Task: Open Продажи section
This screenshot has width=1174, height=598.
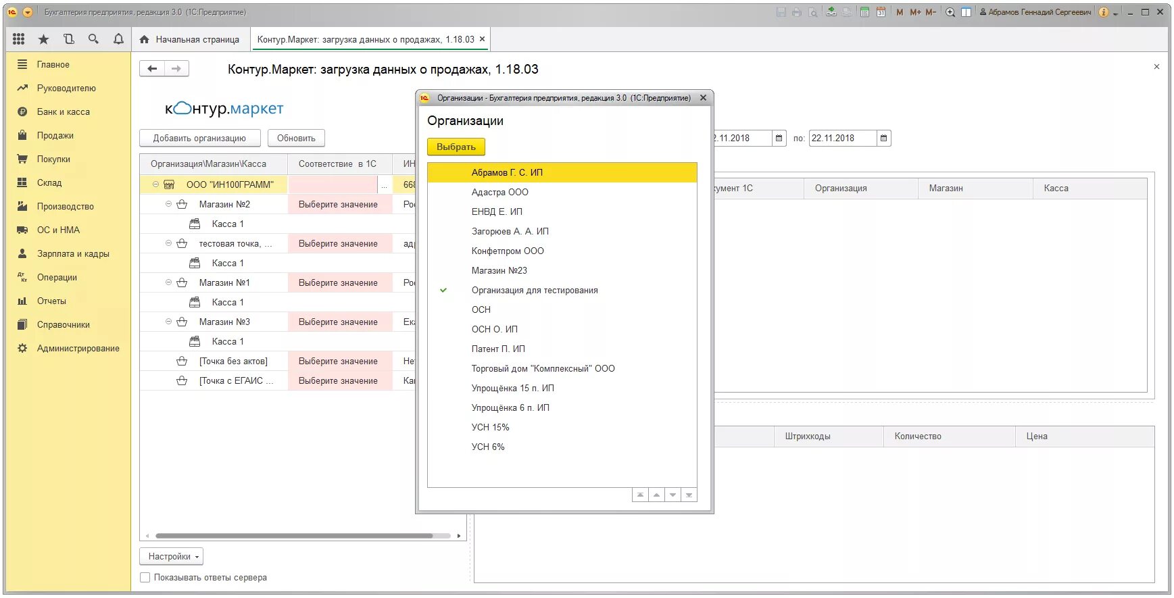Action: [55, 135]
